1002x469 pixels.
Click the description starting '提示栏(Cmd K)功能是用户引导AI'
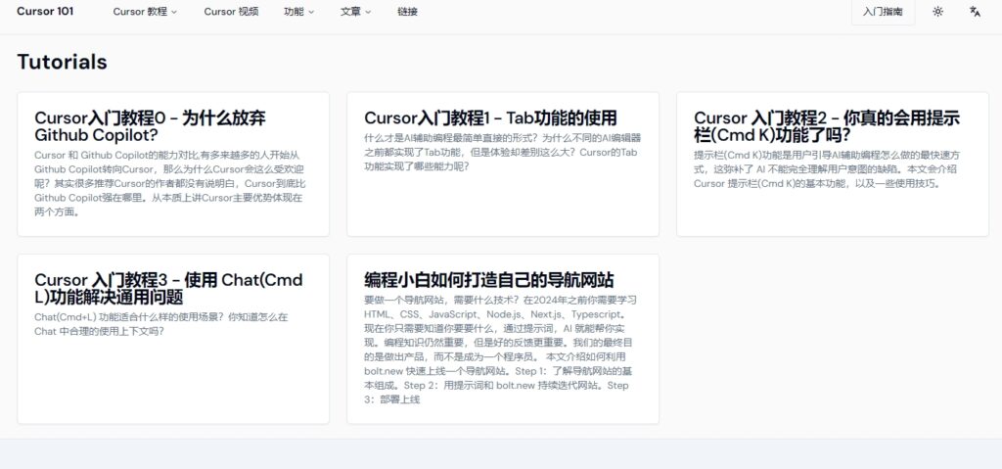(x=829, y=169)
